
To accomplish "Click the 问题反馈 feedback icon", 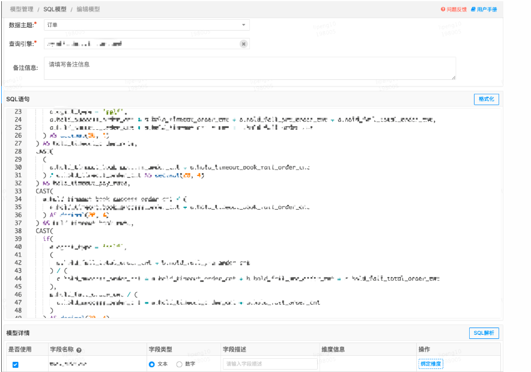I will coord(443,10).
